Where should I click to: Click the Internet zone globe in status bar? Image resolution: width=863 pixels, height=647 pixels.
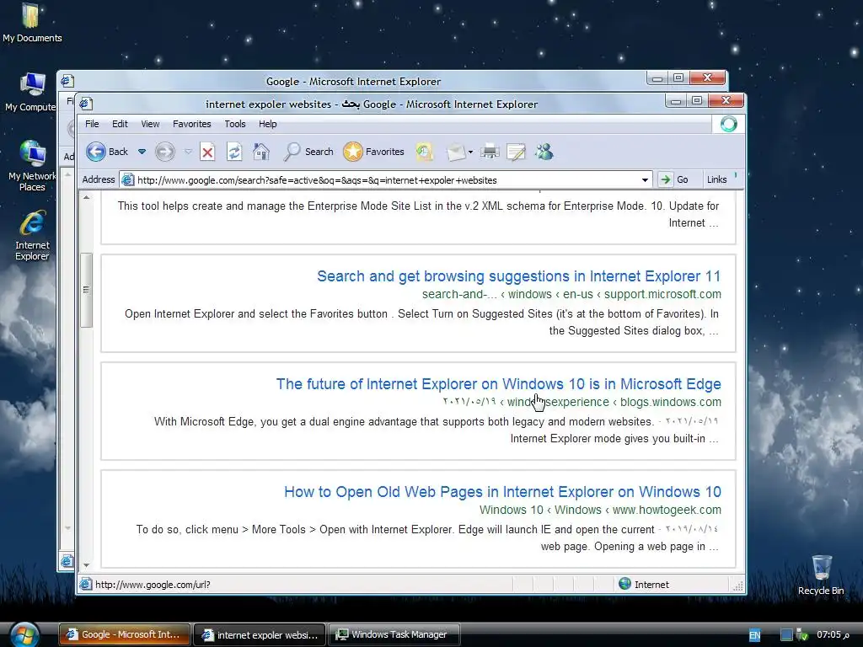coord(624,584)
